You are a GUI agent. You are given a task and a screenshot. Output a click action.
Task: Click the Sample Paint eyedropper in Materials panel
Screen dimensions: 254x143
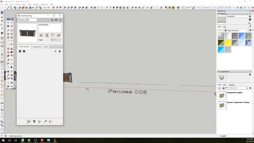[x=250, y=26]
